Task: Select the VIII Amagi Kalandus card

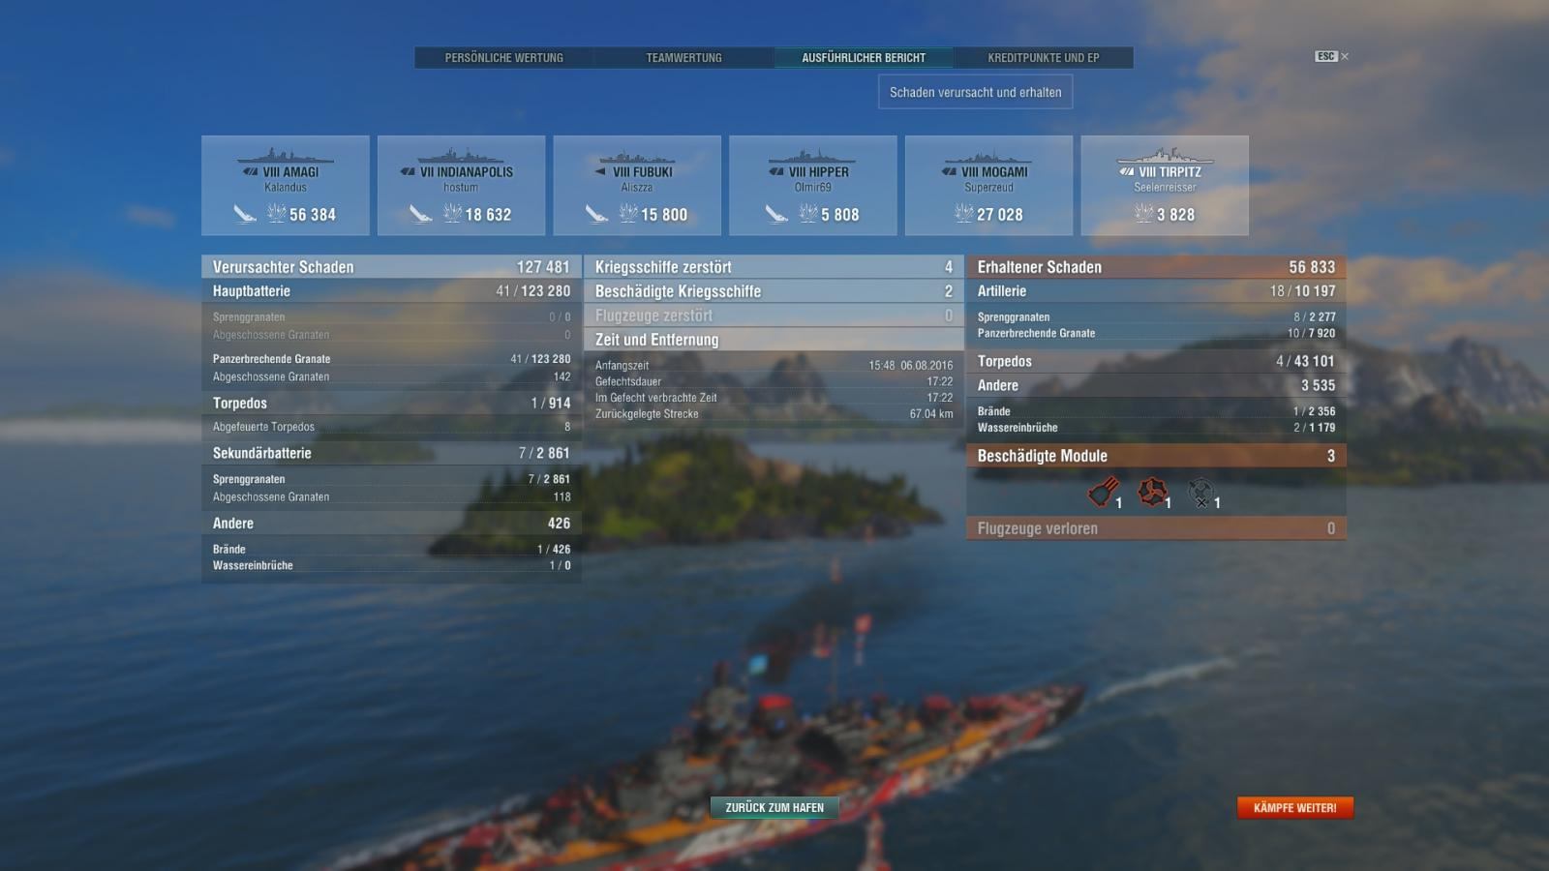Action: [286, 186]
